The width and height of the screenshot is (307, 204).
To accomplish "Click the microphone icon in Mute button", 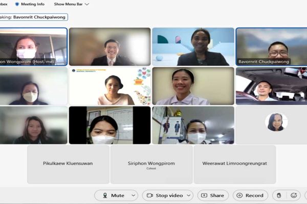I will point(105,195).
